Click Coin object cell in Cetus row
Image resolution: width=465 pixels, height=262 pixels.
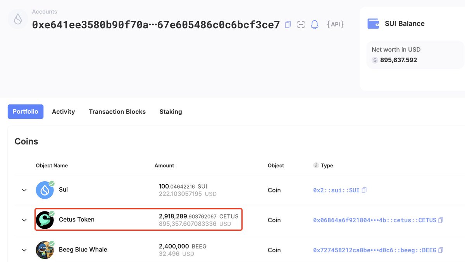274,220
